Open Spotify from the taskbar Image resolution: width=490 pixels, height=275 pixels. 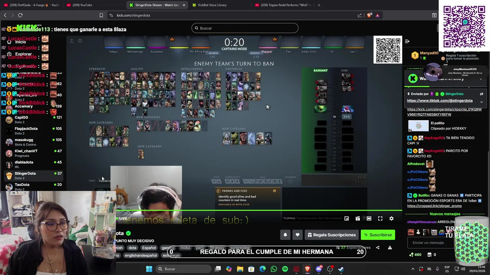[285, 269]
